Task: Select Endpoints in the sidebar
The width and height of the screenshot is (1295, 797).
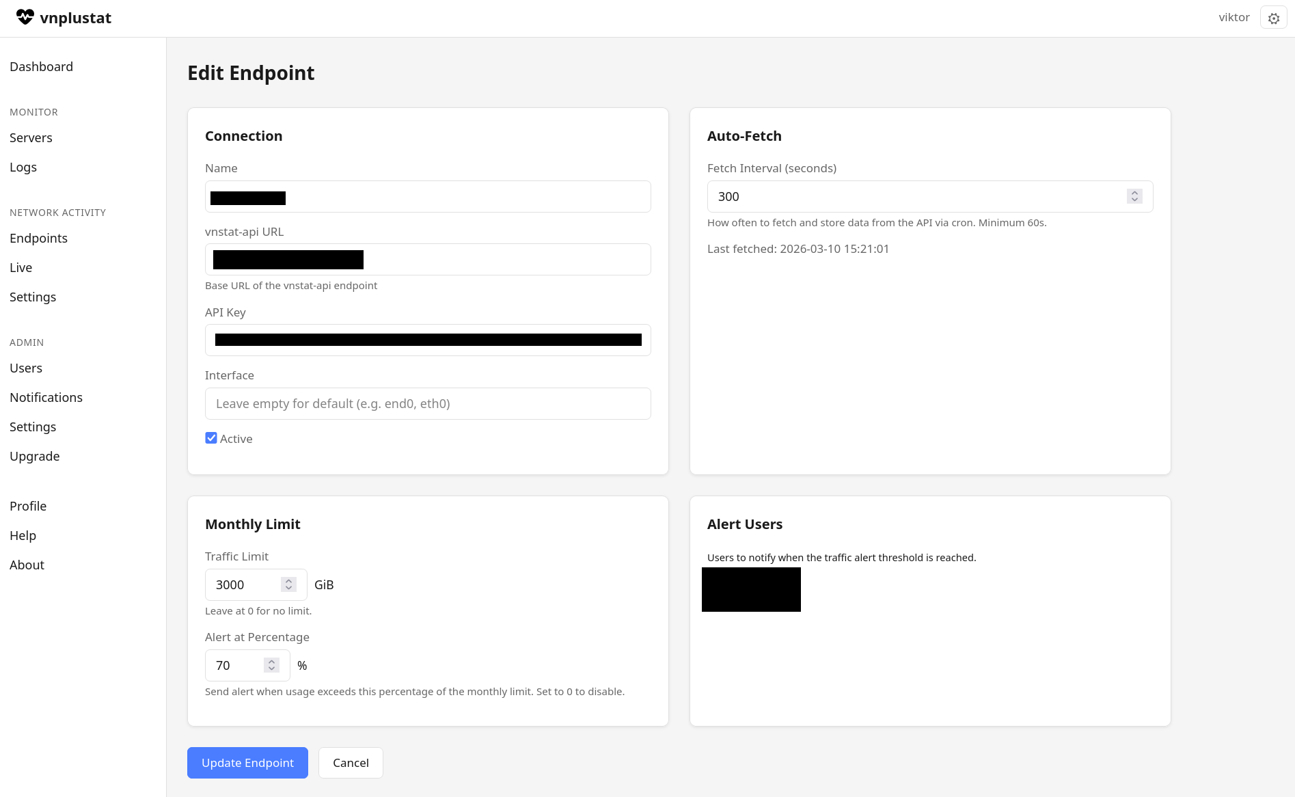Action: pyautogui.click(x=38, y=238)
